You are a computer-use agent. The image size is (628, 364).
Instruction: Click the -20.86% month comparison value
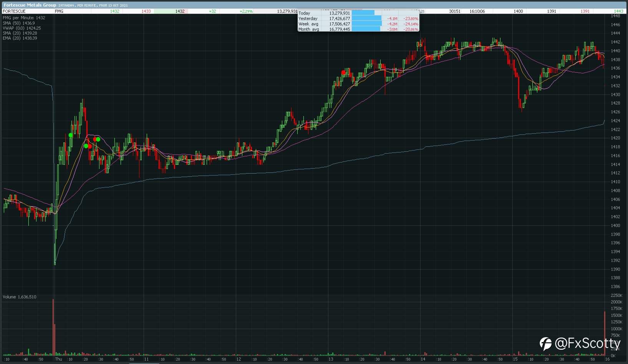[411, 29]
